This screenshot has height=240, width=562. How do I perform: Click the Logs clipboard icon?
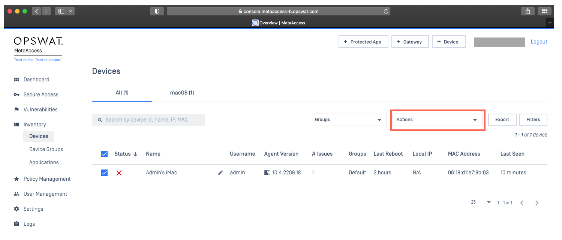(x=16, y=224)
